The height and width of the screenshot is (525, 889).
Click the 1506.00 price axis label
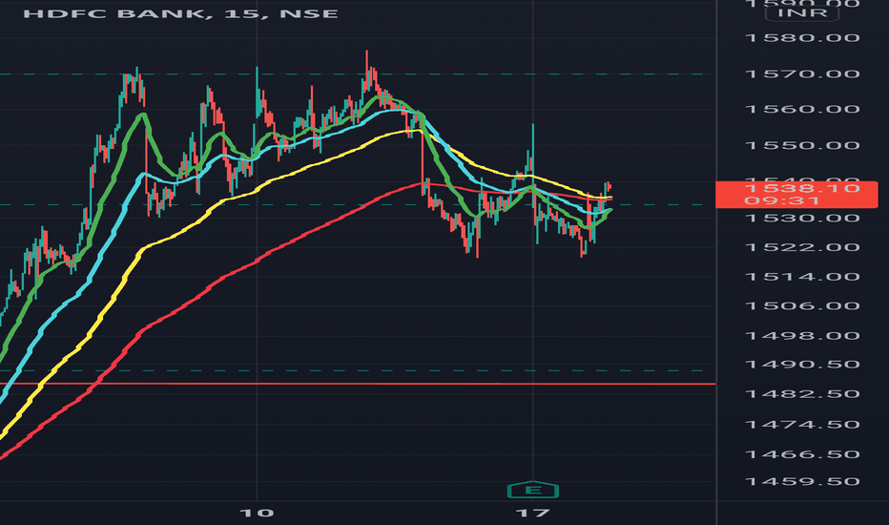[802, 305]
